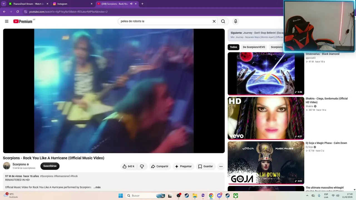Screen dimensions: 356x200
Task: Open Google Chrome taskbar icon
Action: click(211, 196)
